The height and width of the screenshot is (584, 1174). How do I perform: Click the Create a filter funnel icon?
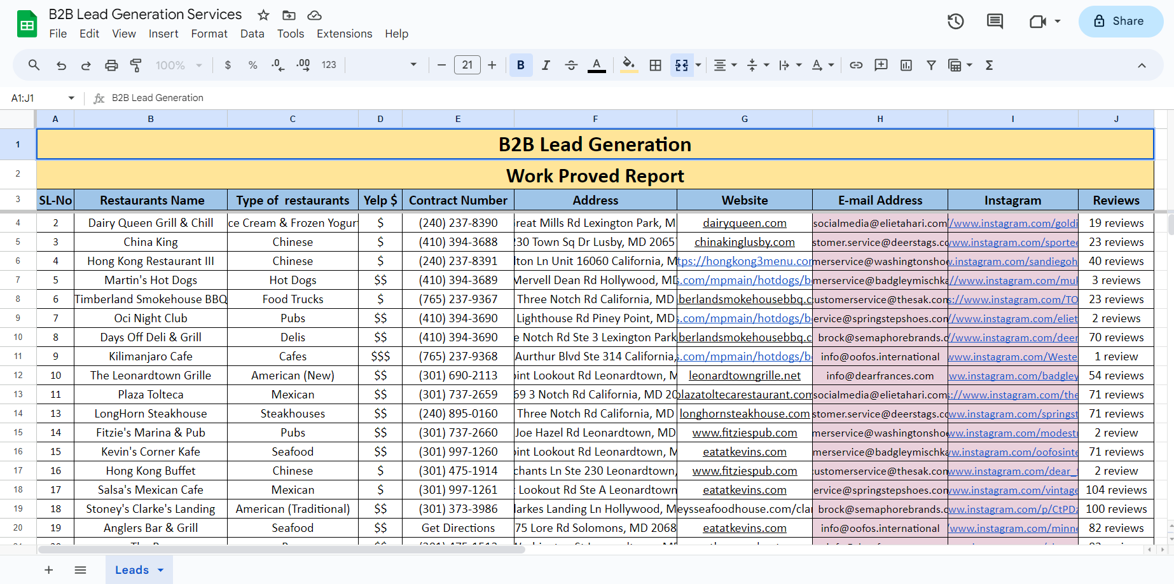[931, 65]
